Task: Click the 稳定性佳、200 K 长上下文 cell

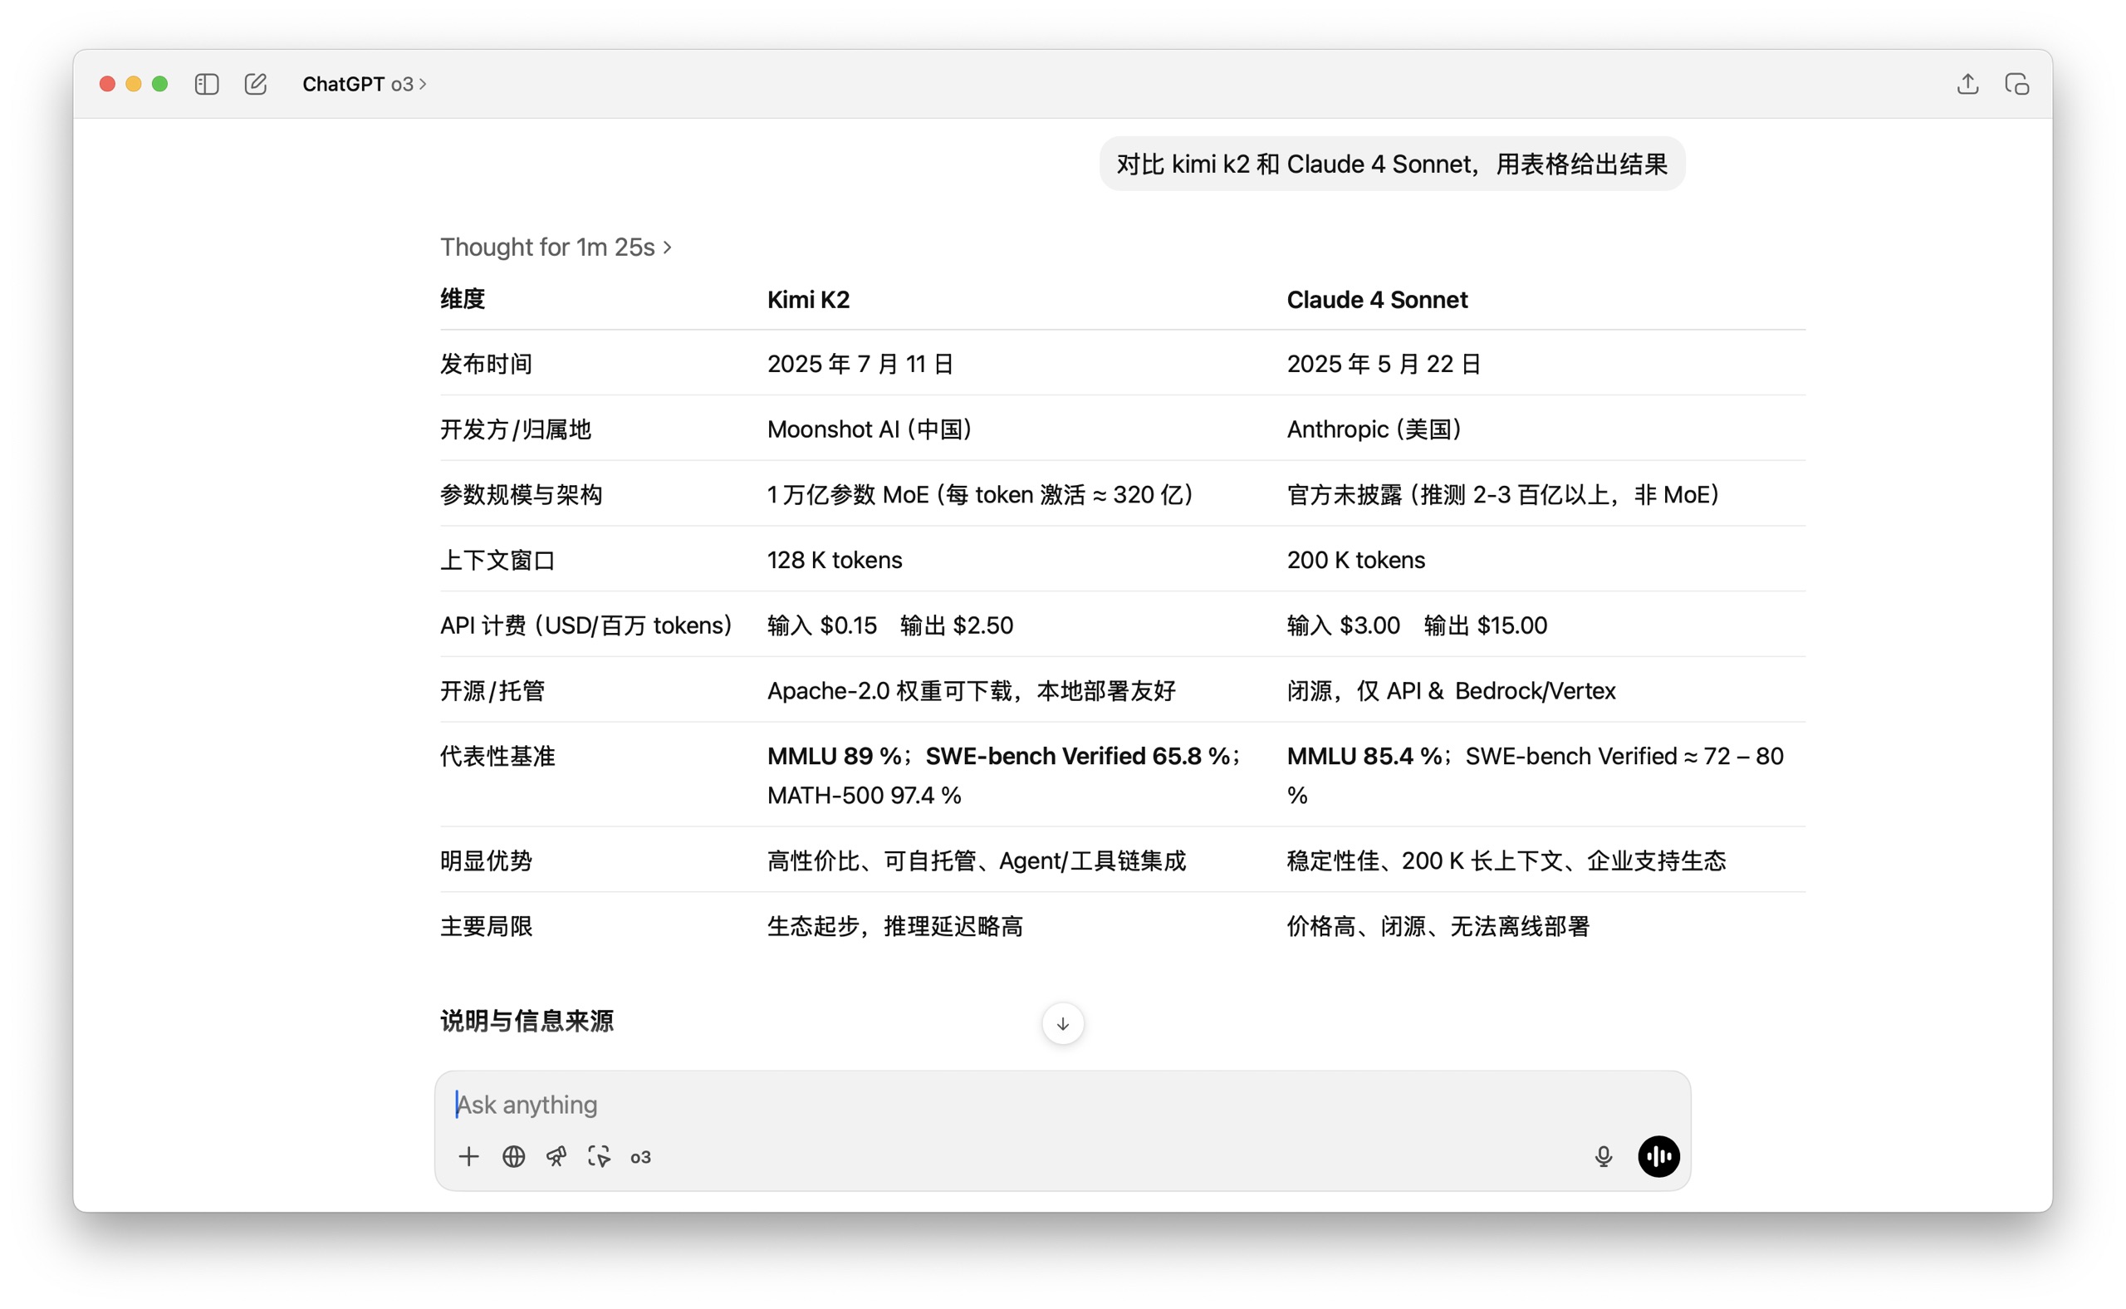Action: click(x=1506, y=860)
